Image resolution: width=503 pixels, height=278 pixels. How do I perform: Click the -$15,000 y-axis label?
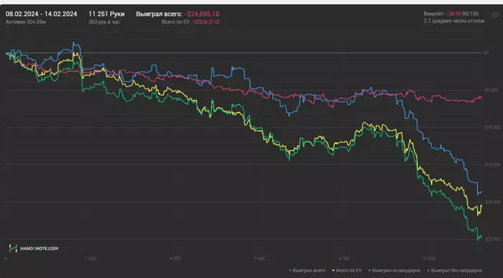(492, 165)
